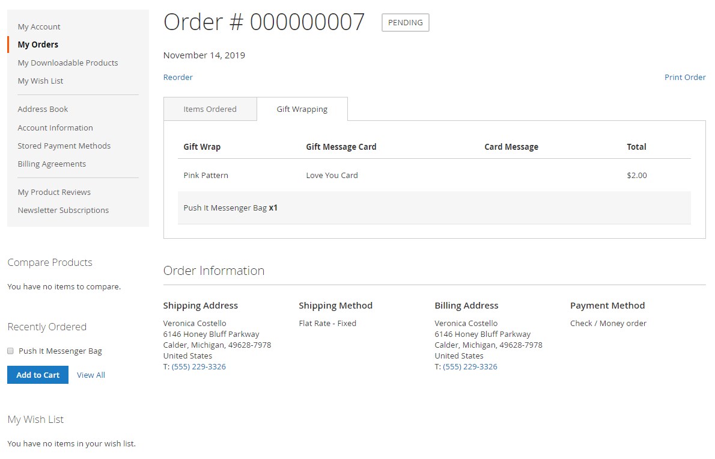Open My Wish List sidebar link
The width and height of the screenshot is (715, 459).
[x=40, y=81]
